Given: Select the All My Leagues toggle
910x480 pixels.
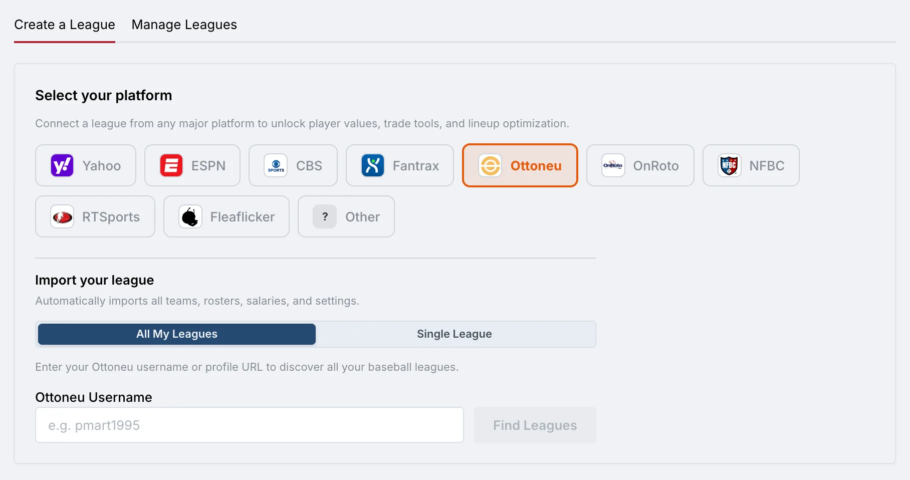Looking at the screenshot, I should [177, 334].
